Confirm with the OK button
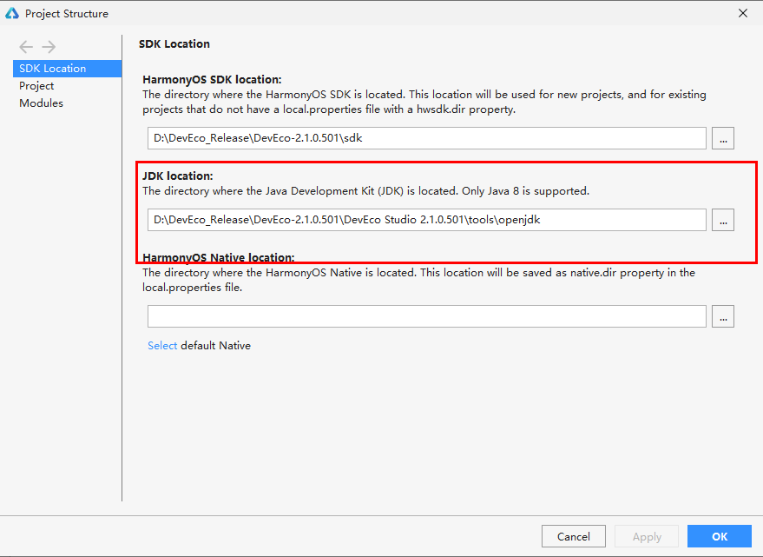The image size is (763, 557). point(720,536)
